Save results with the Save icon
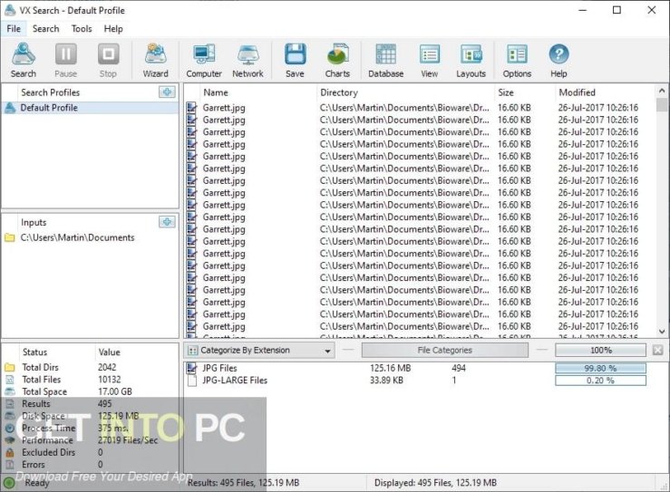Screen dimensions: 670x492 (295, 60)
